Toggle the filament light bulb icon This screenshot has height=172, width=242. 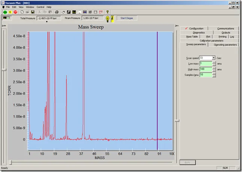pyautogui.click(x=107, y=19)
